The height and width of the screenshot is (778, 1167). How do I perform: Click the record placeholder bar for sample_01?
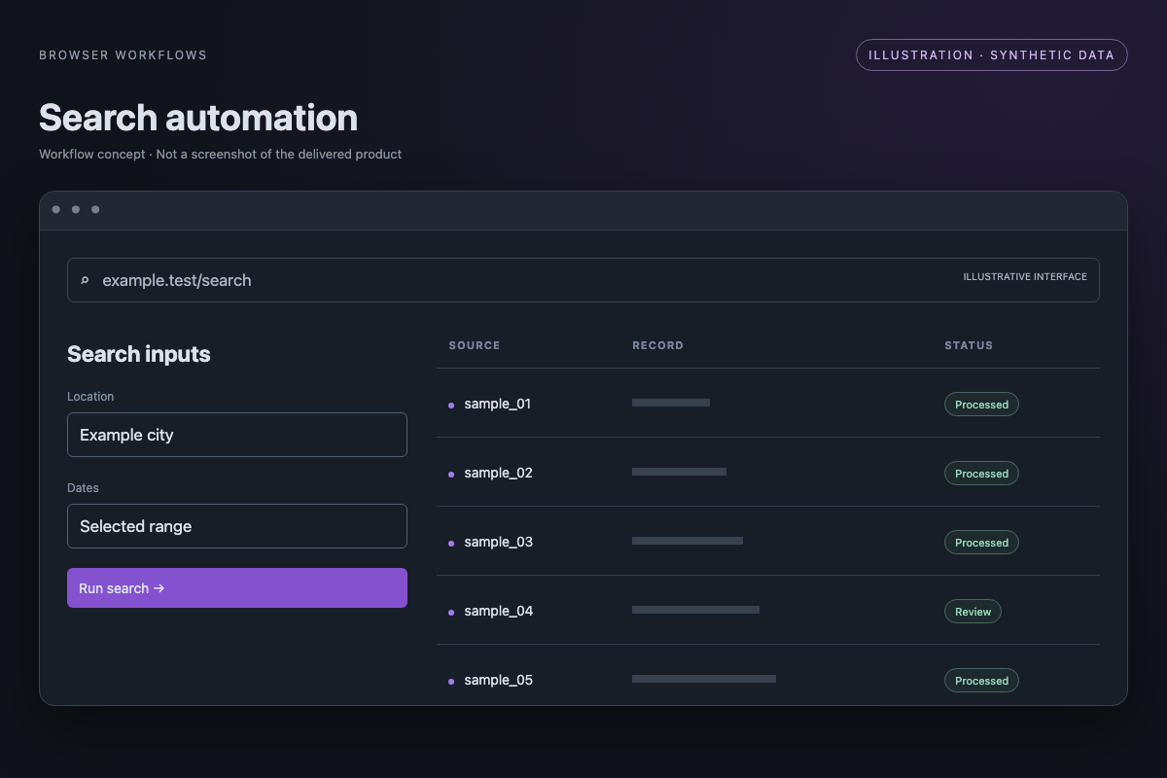pyautogui.click(x=671, y=403)
